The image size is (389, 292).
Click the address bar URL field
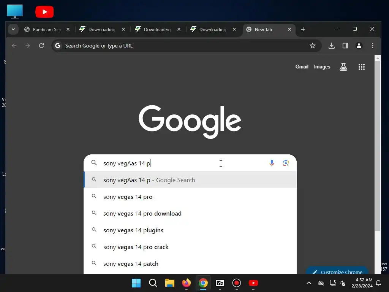(186, 46)
